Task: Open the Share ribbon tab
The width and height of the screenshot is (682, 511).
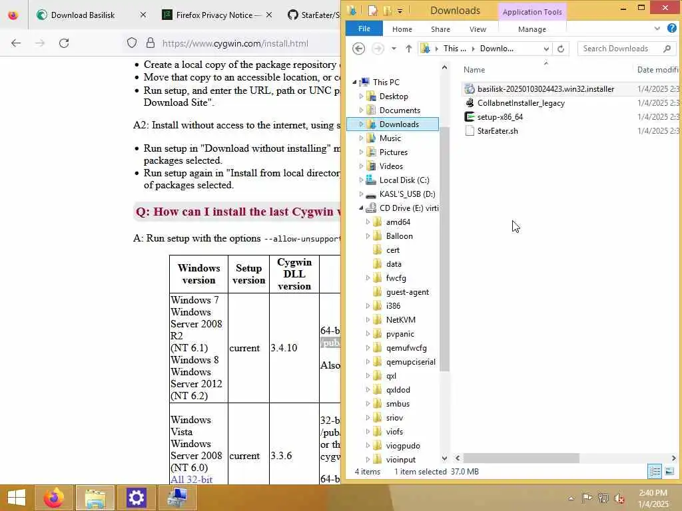Action: pos(440,29)
